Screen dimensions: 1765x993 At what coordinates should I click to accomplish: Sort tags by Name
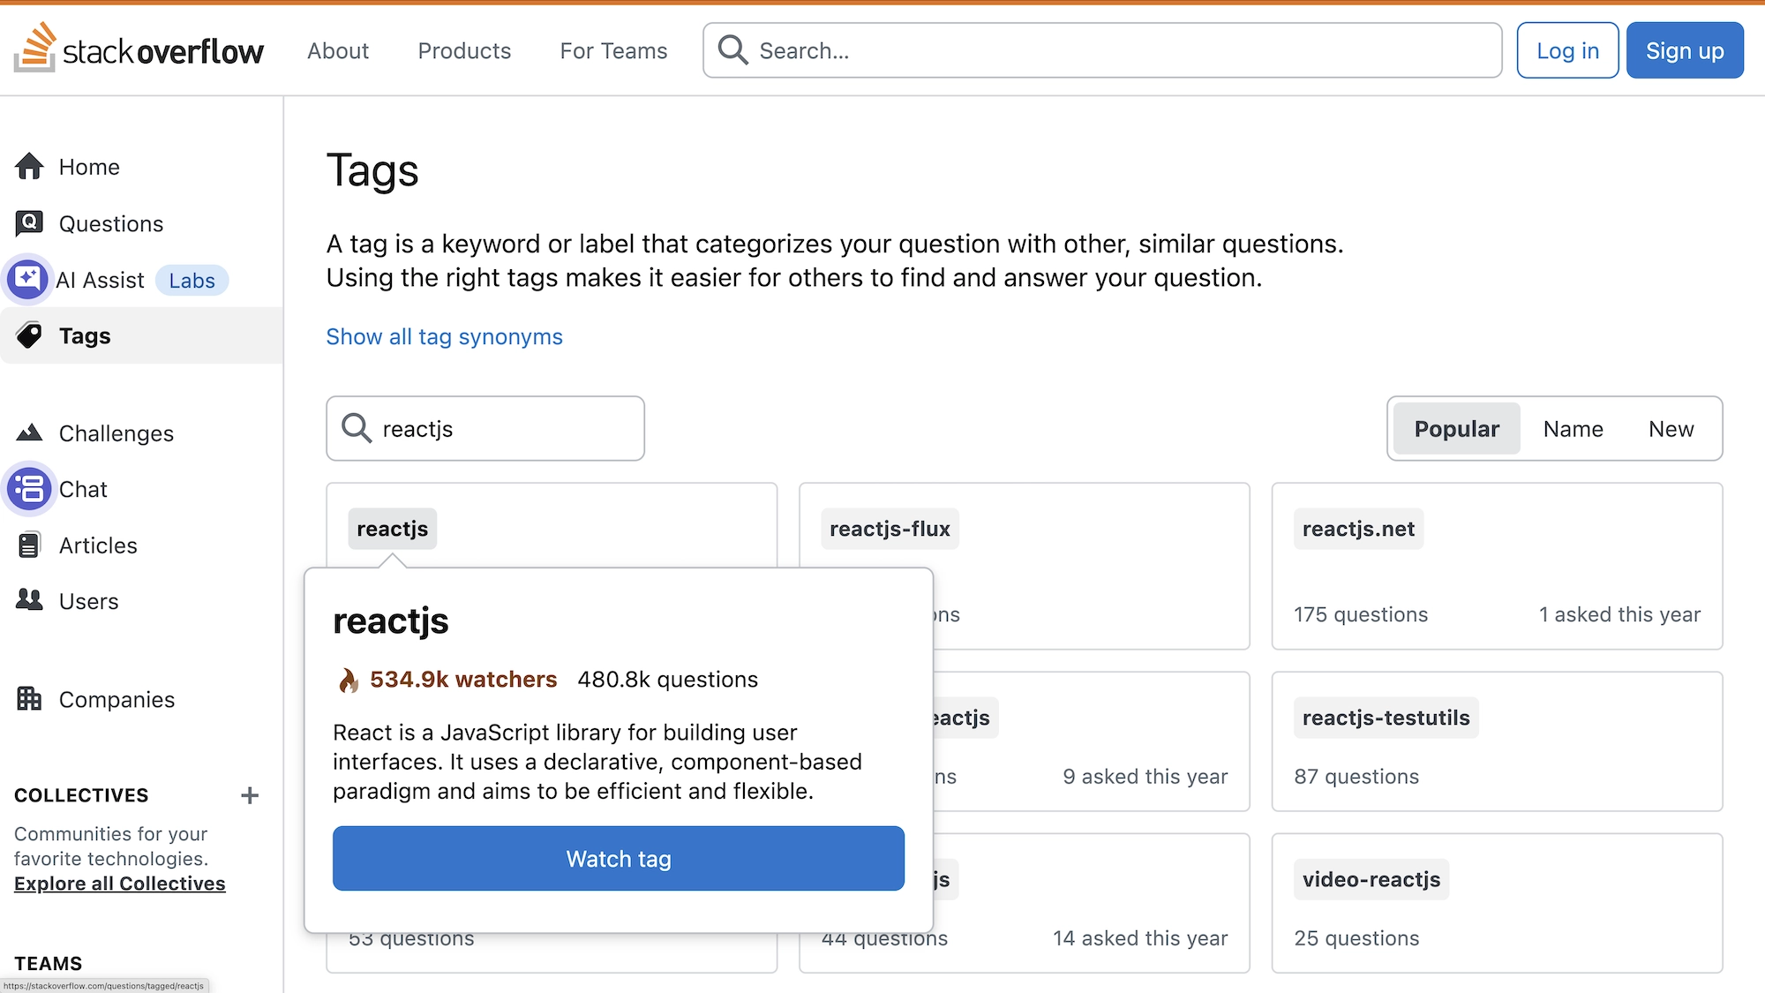click(x=1573, y=429)
